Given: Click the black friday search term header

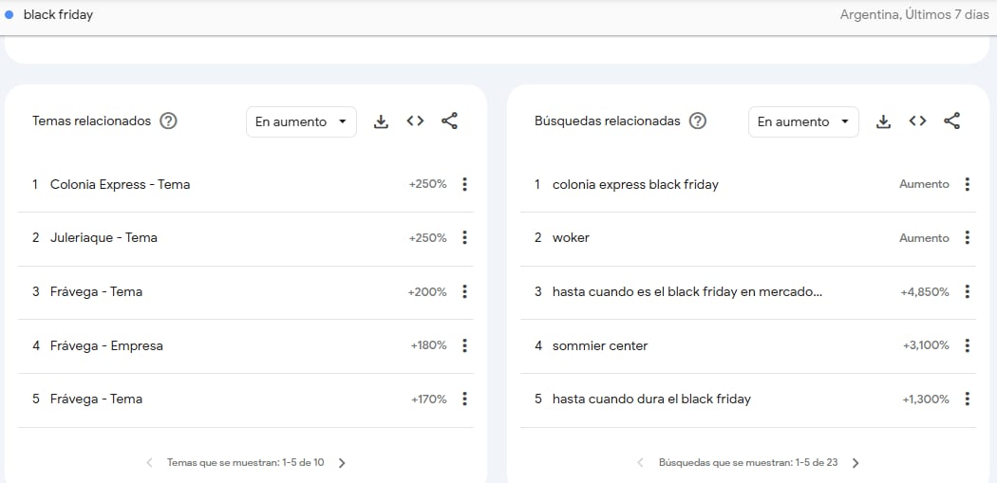Looking at the screenshot, I should pos(58,14).
